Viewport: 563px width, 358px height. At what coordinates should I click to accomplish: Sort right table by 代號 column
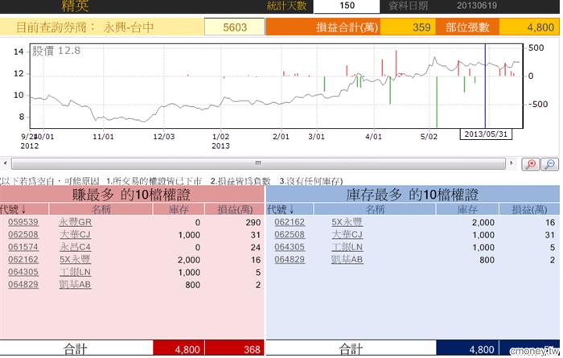pos(280,209)
